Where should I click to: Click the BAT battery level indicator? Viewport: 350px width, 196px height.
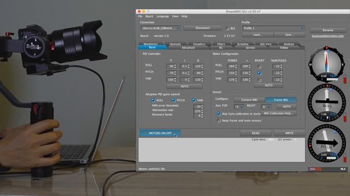(328, 169)
